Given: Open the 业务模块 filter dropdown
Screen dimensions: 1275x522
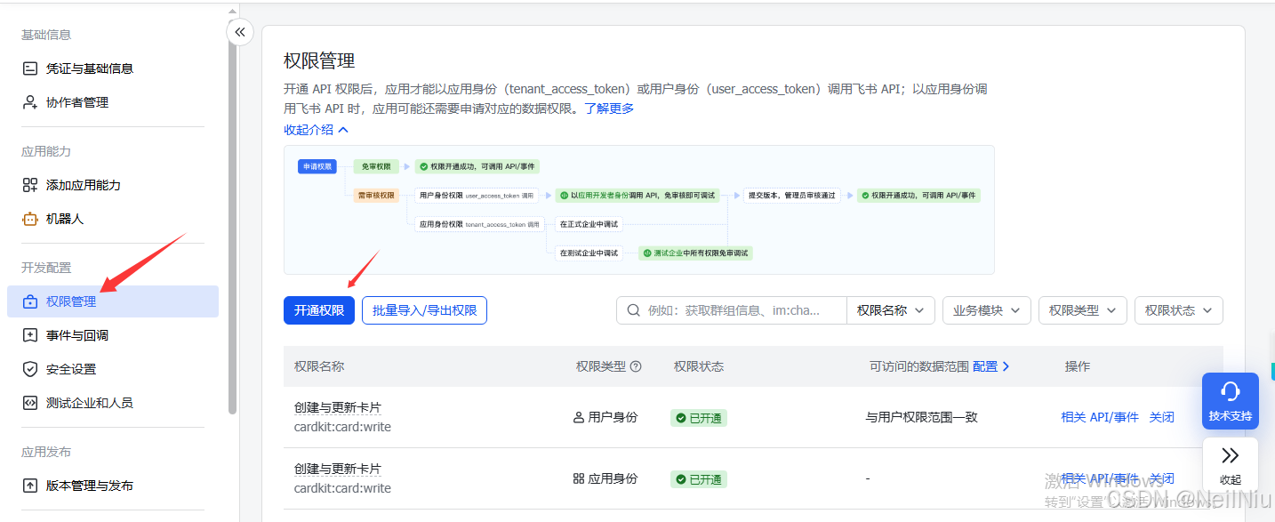Looking at the screenshot, I should click(x=987, y=310).
